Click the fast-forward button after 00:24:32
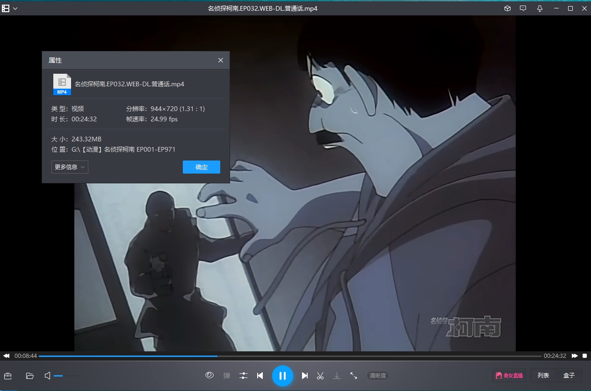The height and width of the screenshot is (391, 591). coord(575,356)
